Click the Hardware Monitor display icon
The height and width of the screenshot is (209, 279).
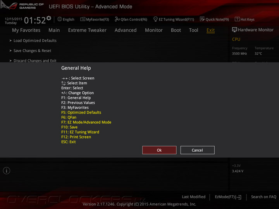[234, 30]
